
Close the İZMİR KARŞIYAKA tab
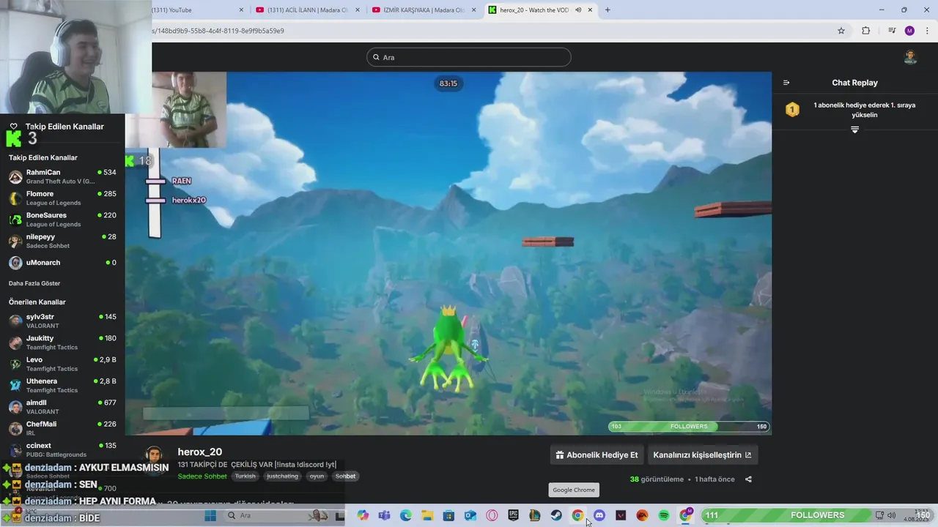coord(473,10)
